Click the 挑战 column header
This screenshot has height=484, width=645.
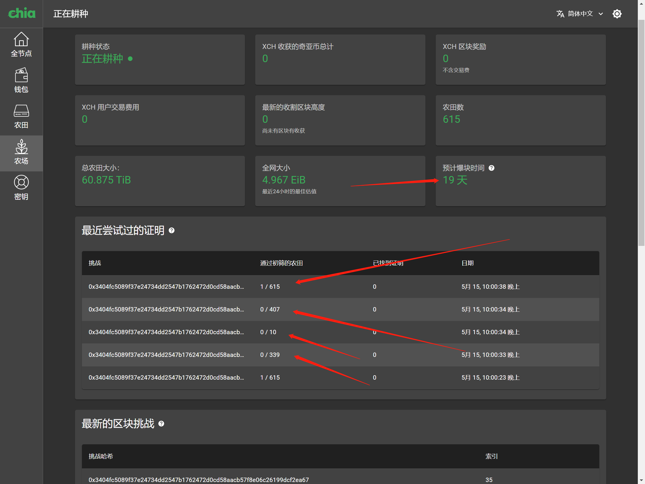point(95,263)
